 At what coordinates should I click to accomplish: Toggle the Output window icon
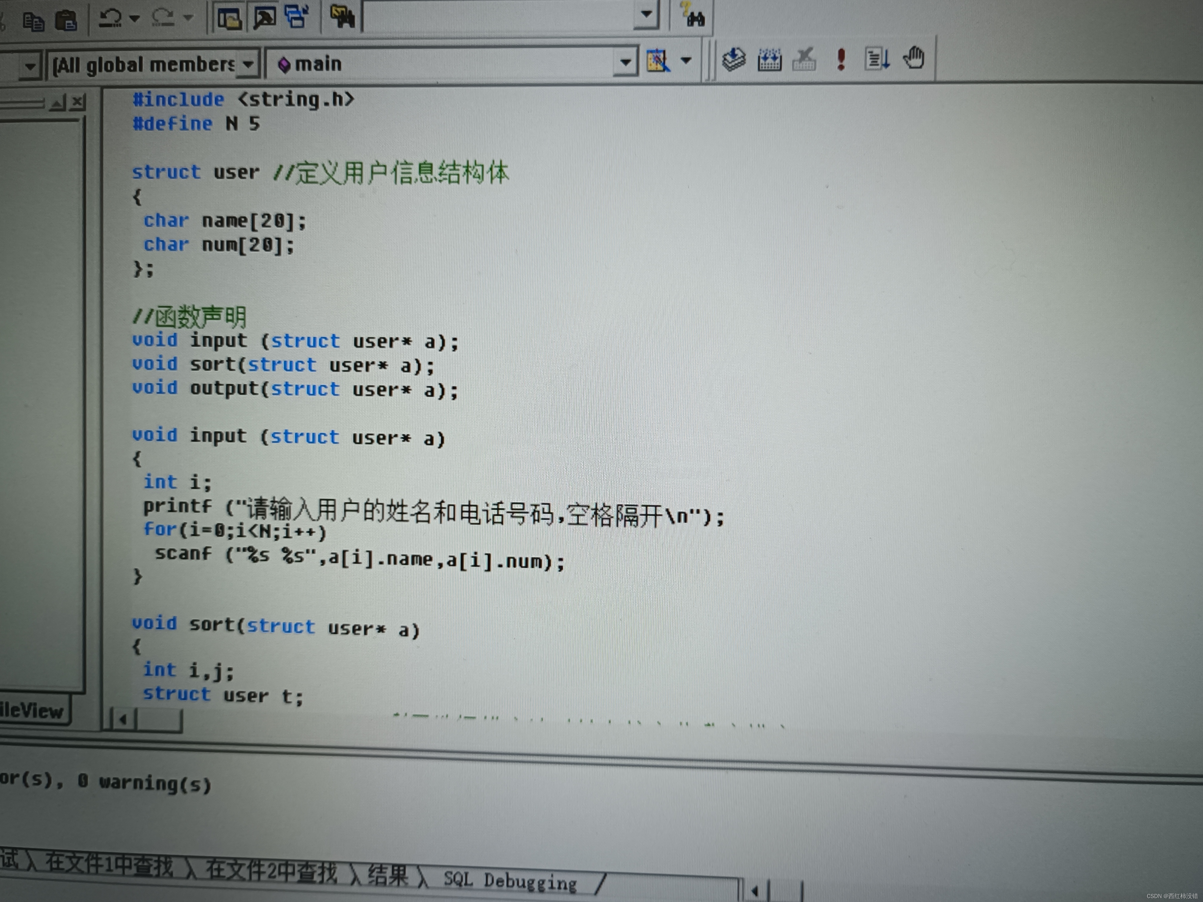coord(265,17)
